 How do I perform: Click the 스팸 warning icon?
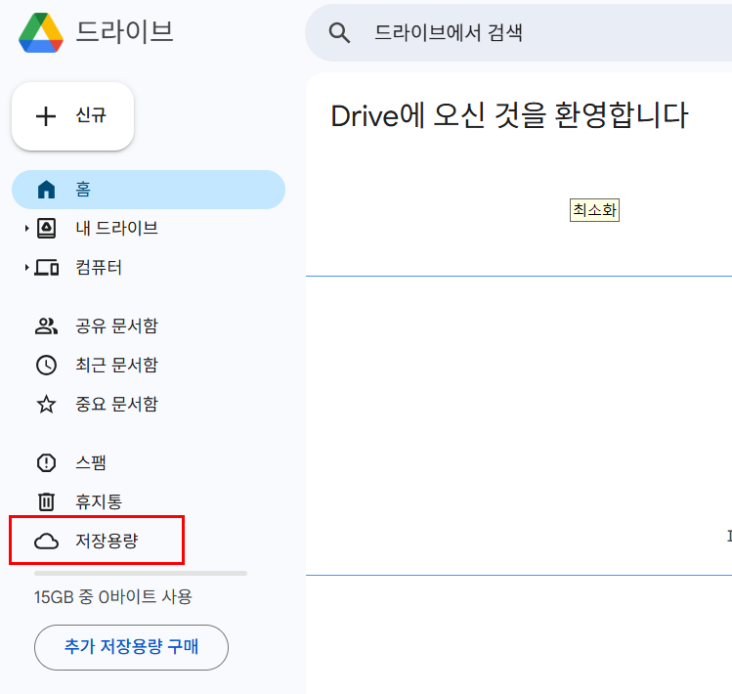46,463
